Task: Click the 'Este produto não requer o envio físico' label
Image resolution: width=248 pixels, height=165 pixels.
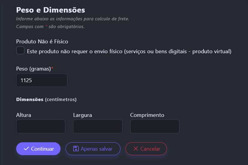Action: [129, 51]
